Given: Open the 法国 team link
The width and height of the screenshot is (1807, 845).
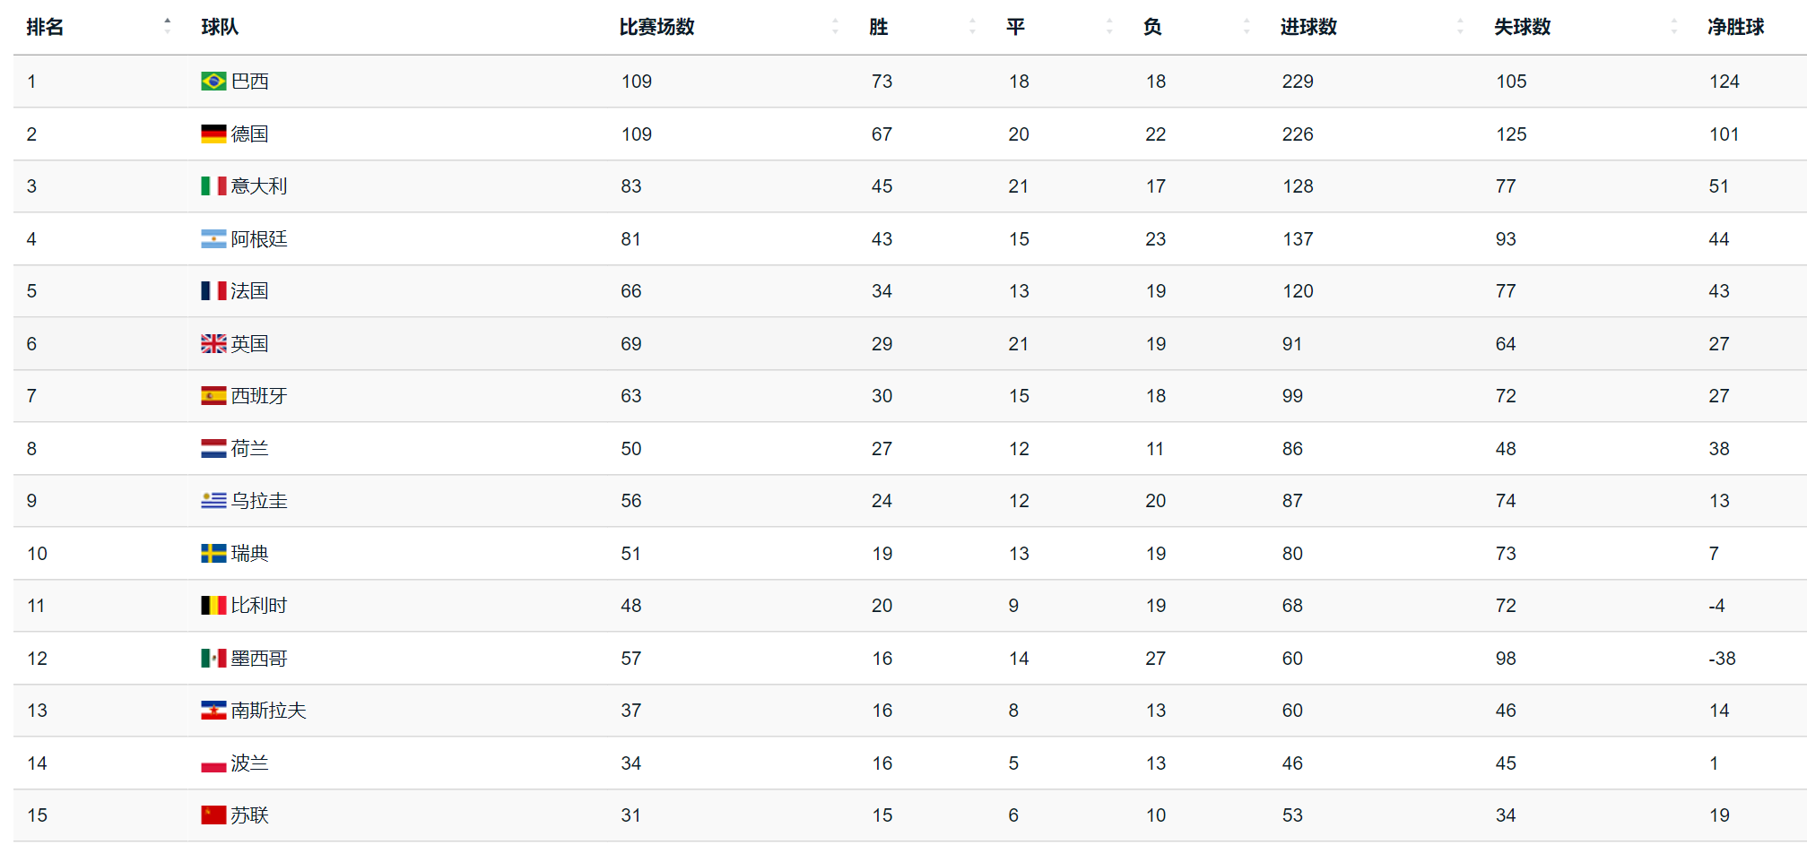Looking at the screenshot, I should coord(249,291).
